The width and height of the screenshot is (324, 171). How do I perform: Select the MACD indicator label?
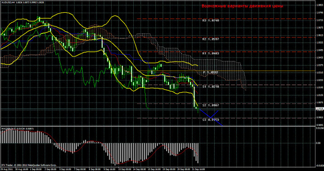click(x=18, y=129)
